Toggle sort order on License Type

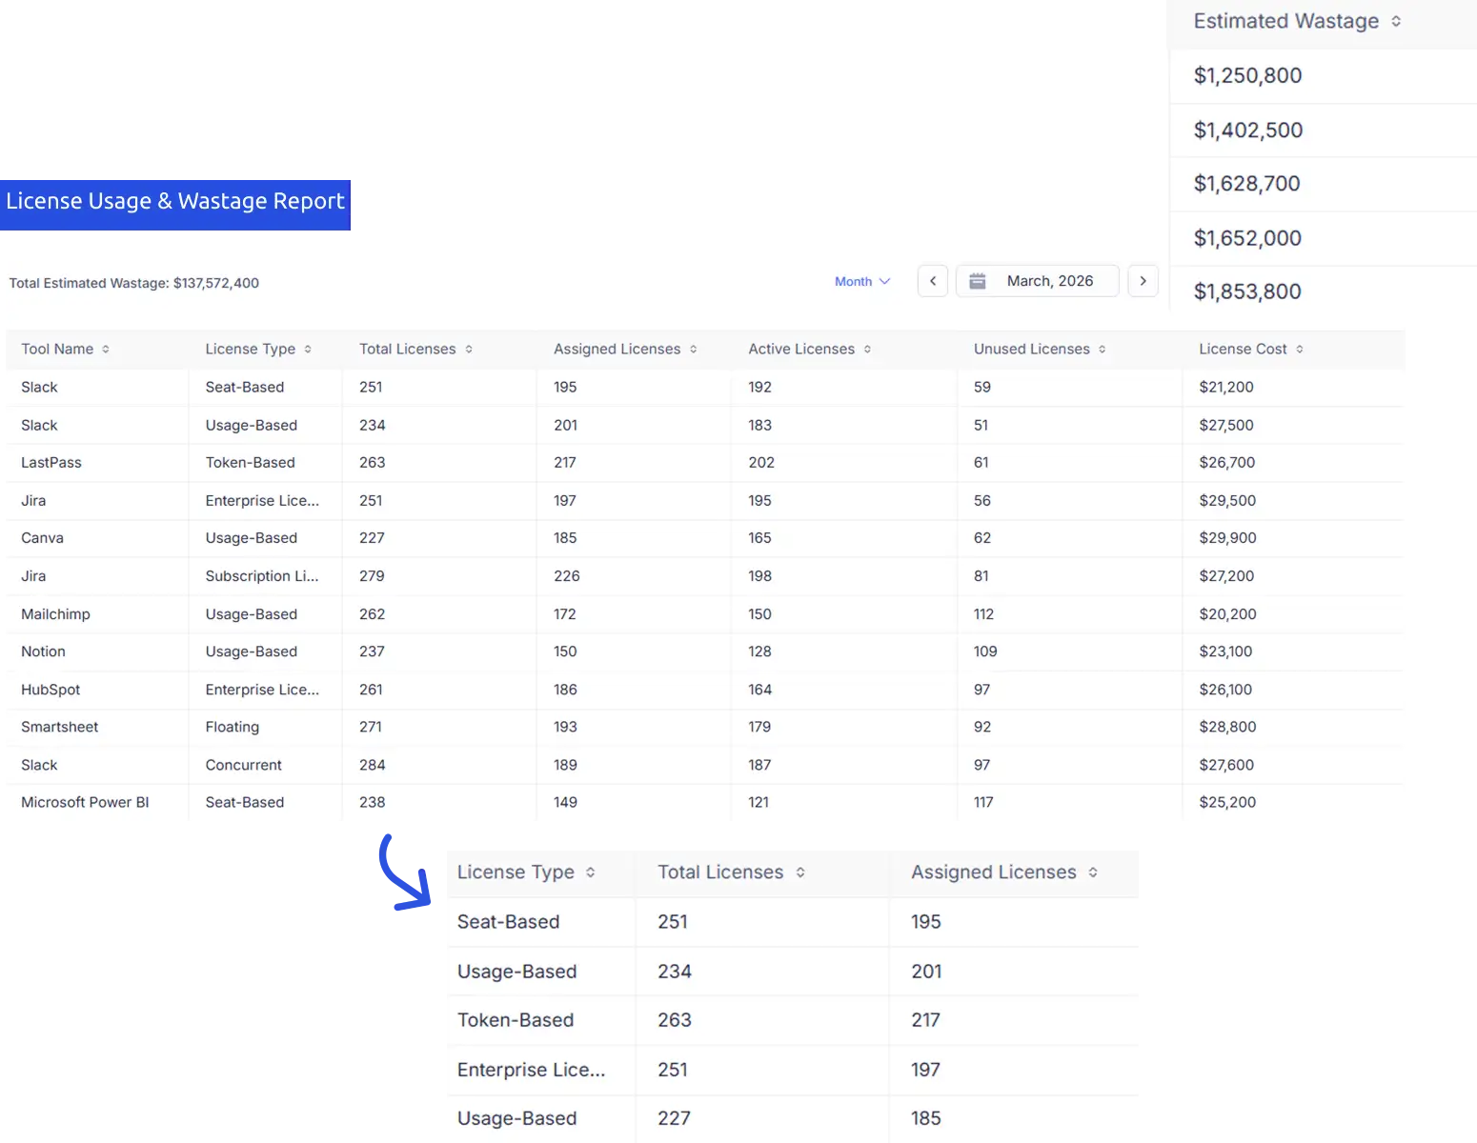coord(308,349)
